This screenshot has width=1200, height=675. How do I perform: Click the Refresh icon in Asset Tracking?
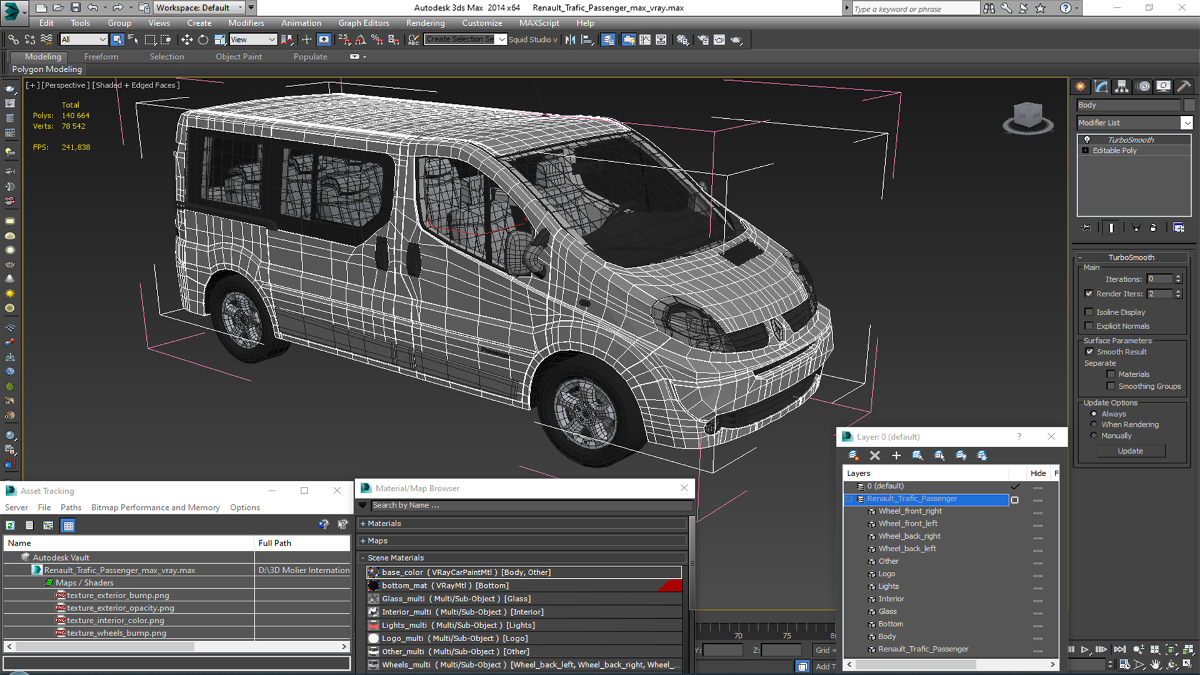point(11,526)
